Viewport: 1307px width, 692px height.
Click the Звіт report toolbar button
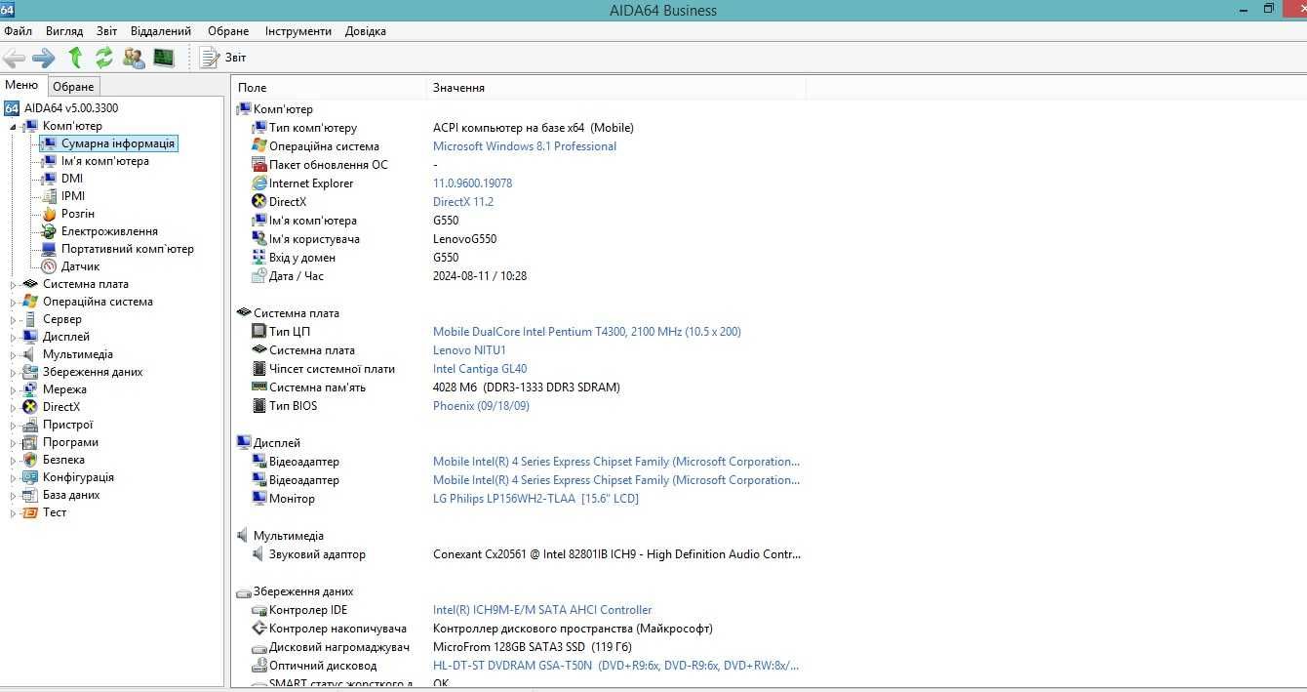pyautogui.click(x=223, y=58)
